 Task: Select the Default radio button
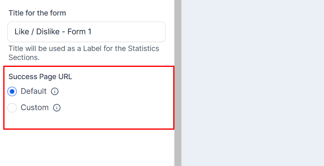(12, 91)
